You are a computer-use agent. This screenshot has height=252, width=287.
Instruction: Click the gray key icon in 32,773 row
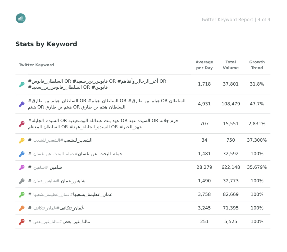[x=22, y=181]
